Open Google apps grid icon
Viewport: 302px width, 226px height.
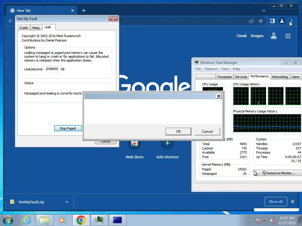(288, 36)
